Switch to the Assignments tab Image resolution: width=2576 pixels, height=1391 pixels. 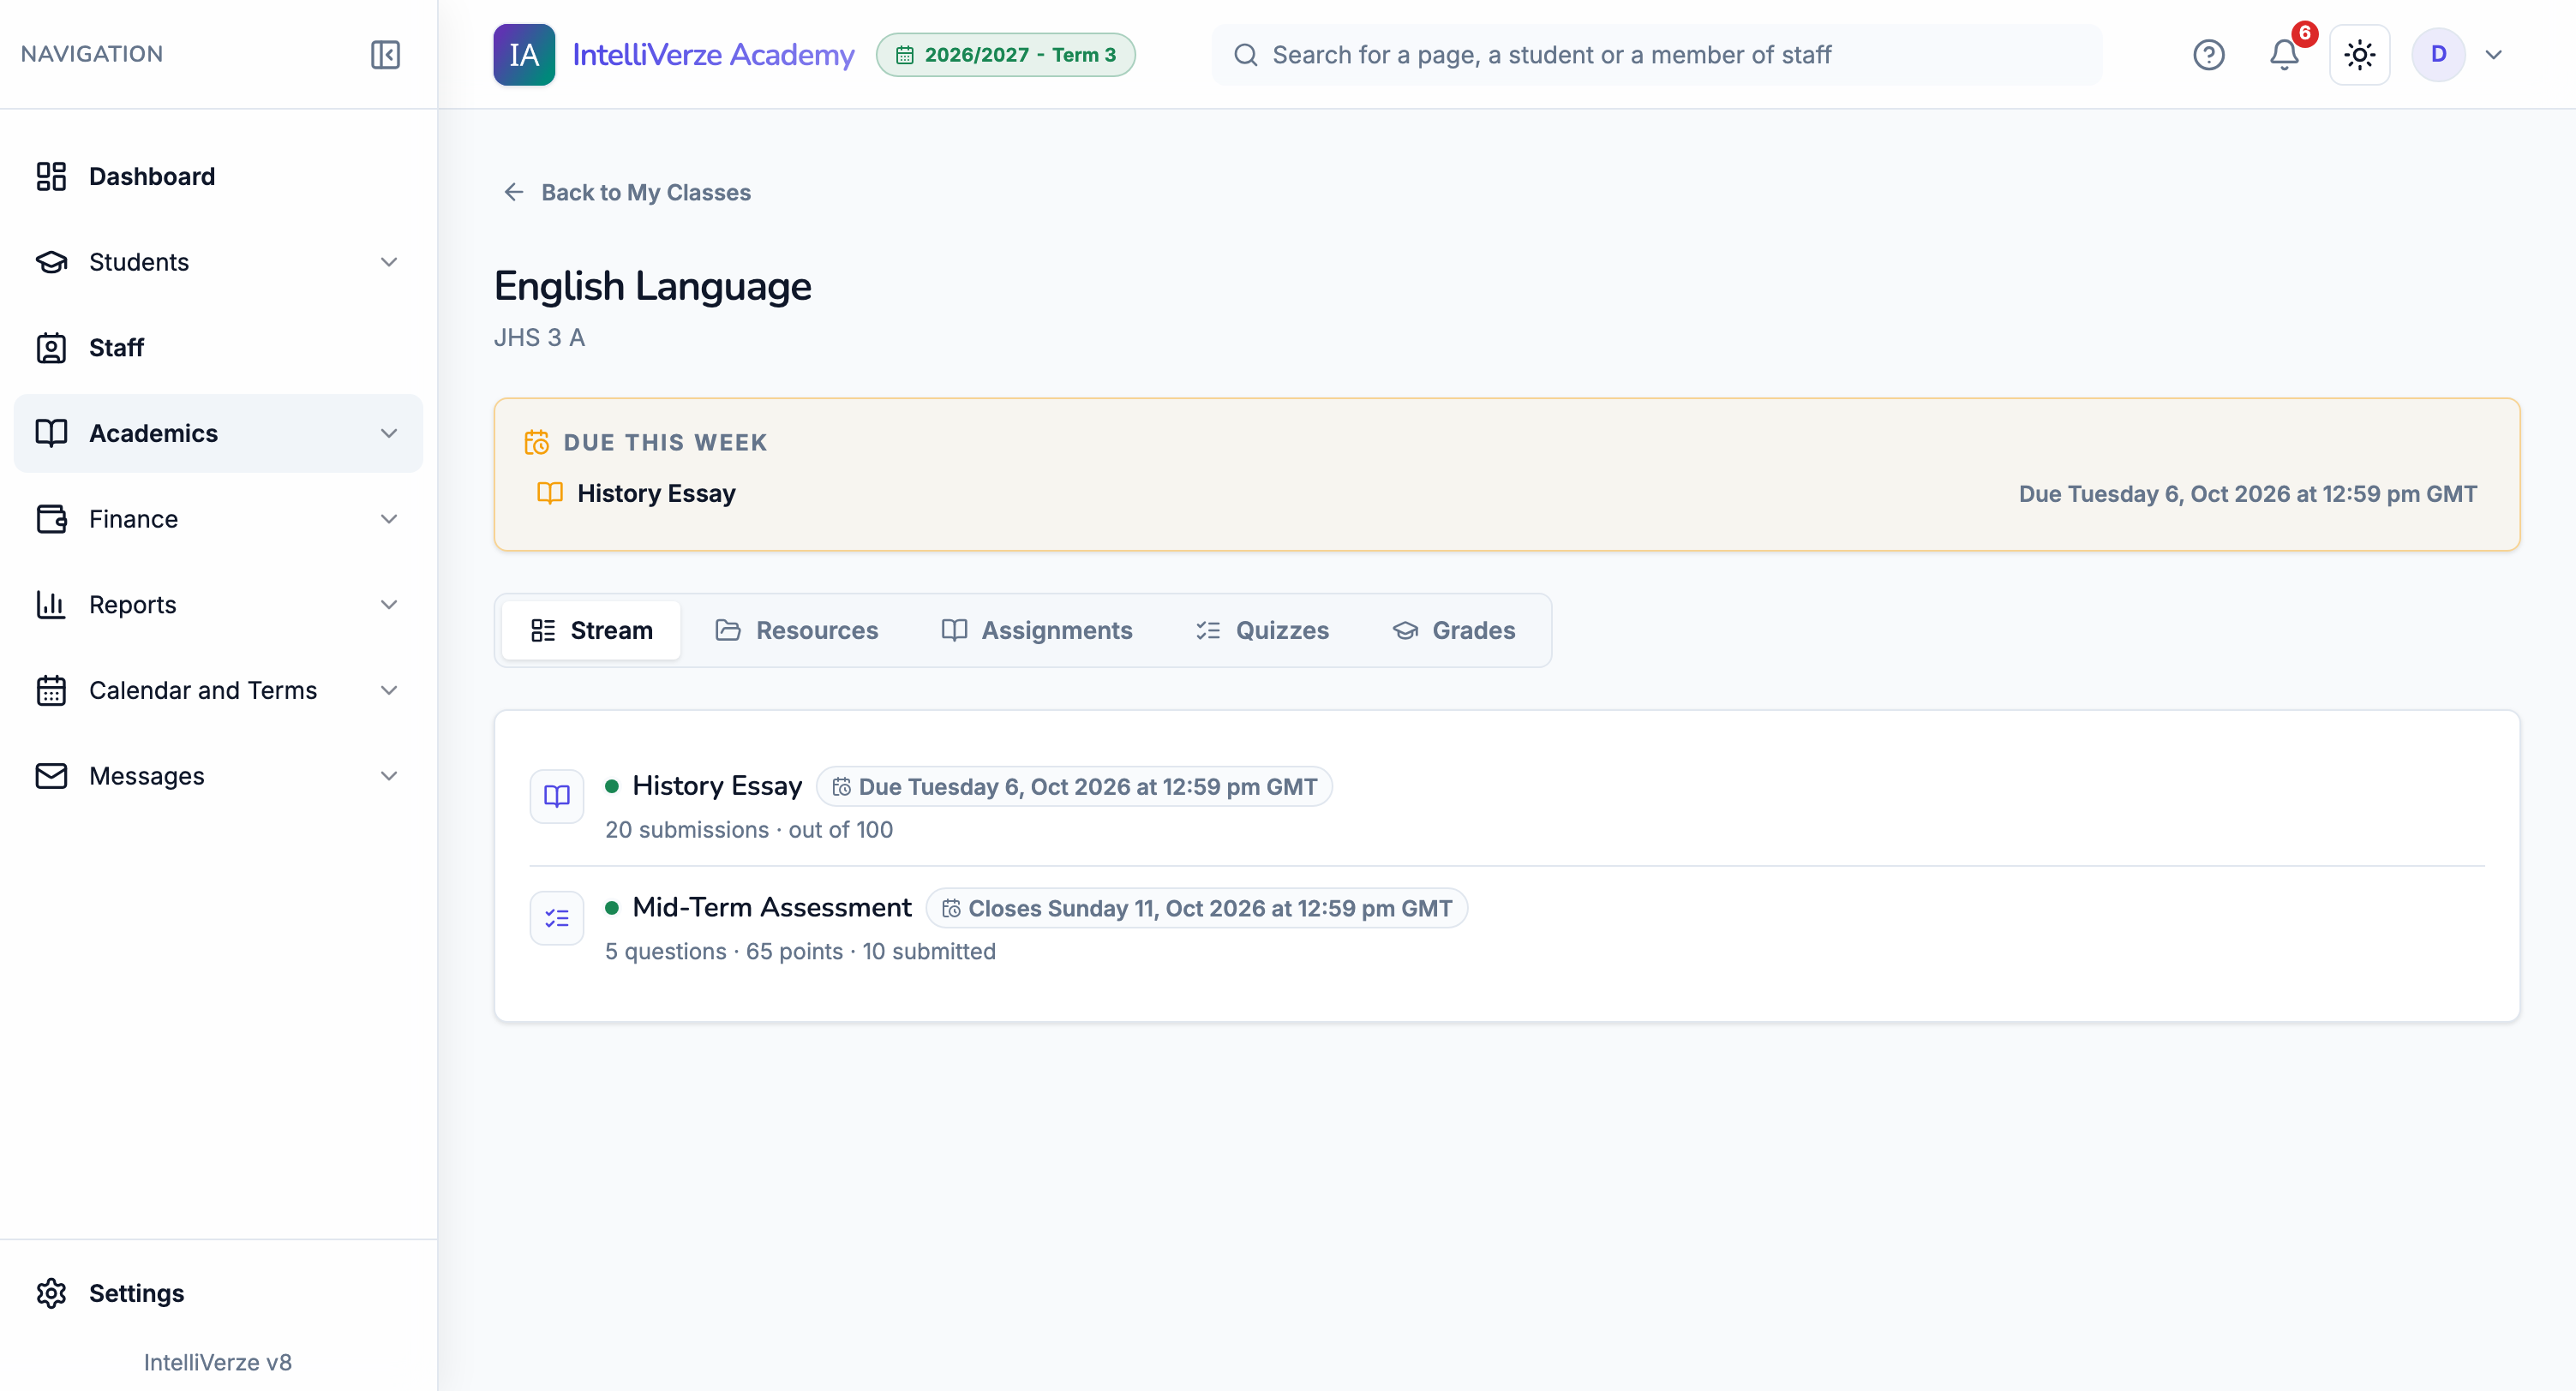pyautogui.click(x=1037, y=630)
